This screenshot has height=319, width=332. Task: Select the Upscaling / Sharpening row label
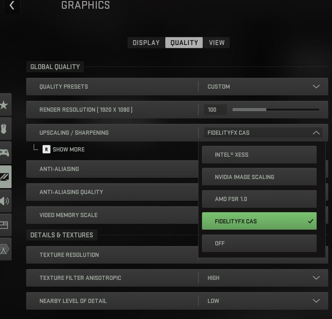(74, 133)
